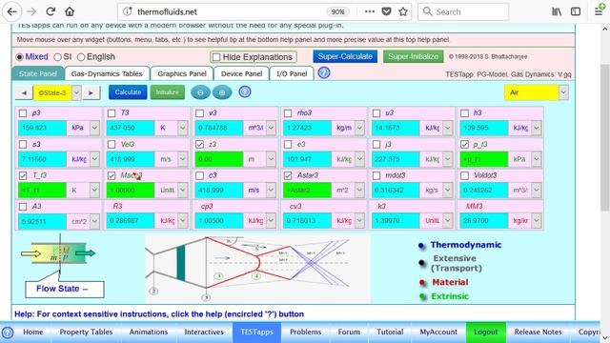Open the nozzle shock diagram image
This screenshot has width=610, height=343.
point(257,268)
